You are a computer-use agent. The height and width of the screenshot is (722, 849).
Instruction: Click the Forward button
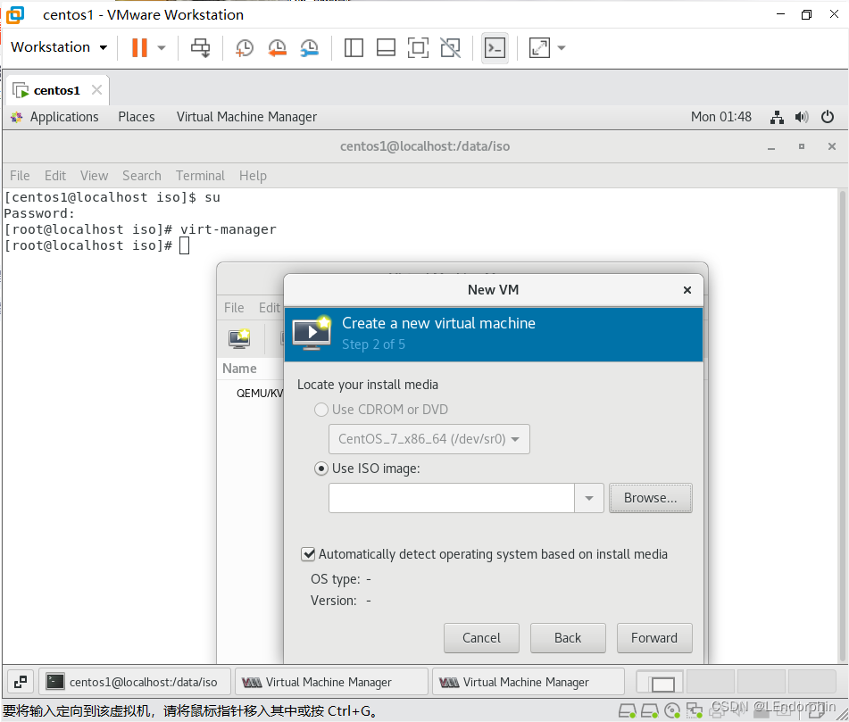(x=654, y=638)
